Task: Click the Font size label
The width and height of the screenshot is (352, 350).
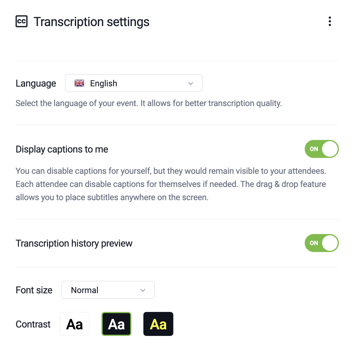Action: coord(34,290)
